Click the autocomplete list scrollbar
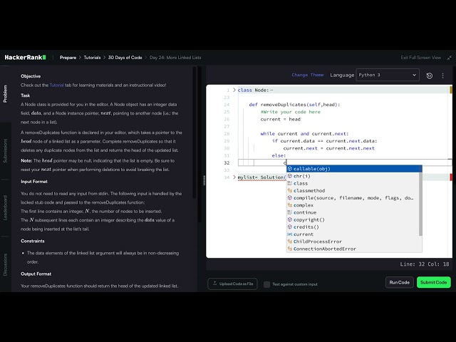Image resolution: width=456 pixels, height=342 pixels. point(420,204)
